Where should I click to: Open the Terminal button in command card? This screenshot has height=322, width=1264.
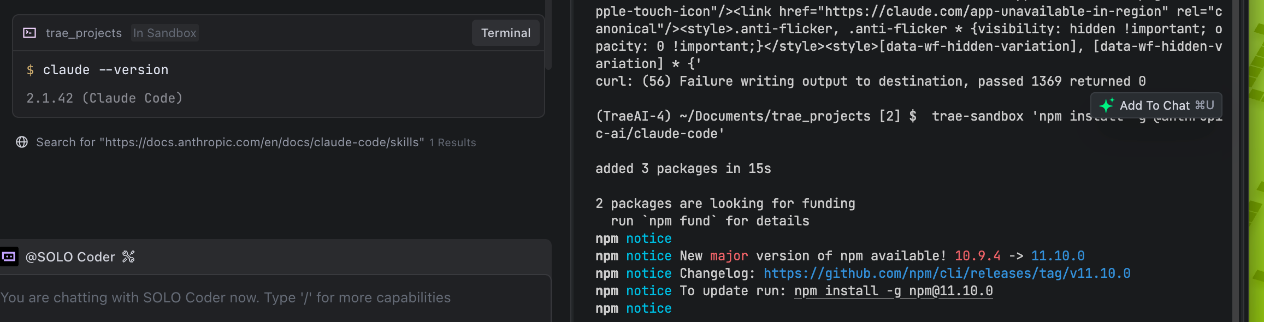pyautogui.click(x=505, y=33)
